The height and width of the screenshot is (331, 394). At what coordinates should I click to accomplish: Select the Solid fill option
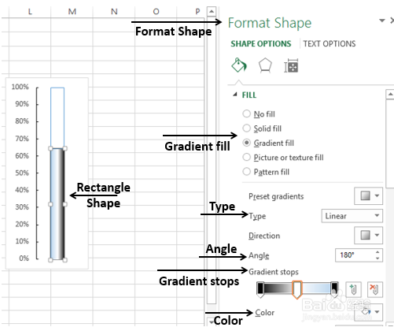(x=262, y=128)
